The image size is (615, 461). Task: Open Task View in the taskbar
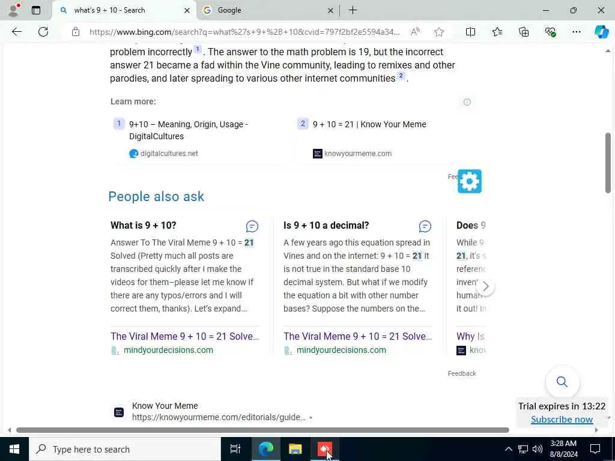click(x=235, y=449)
